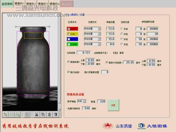Enable edge filter checkbox in blue region row
Viewport: 176px width, 132px height.
click(122, 39)
